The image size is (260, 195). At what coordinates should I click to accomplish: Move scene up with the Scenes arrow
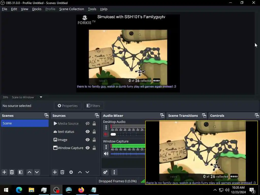(29, 172)
